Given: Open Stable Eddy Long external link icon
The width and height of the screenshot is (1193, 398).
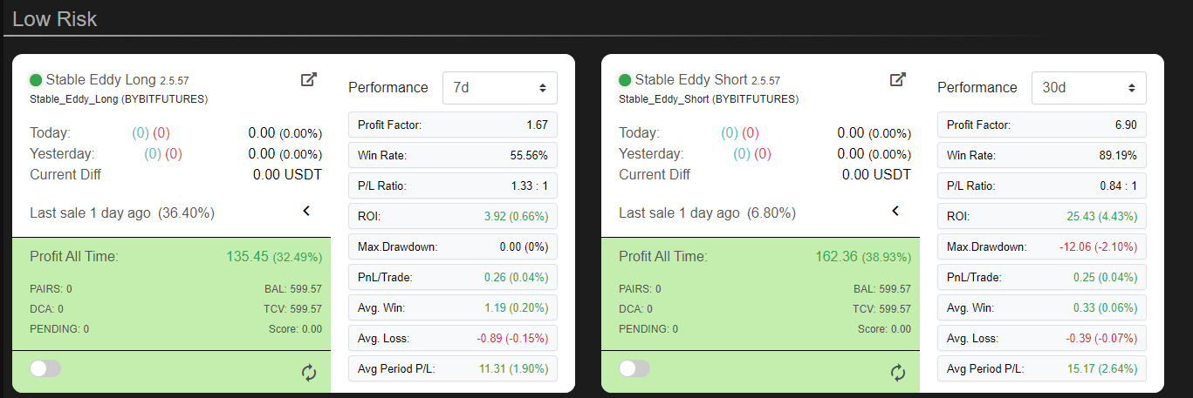Looking at the screenshot, I should (x=308, y=79).
